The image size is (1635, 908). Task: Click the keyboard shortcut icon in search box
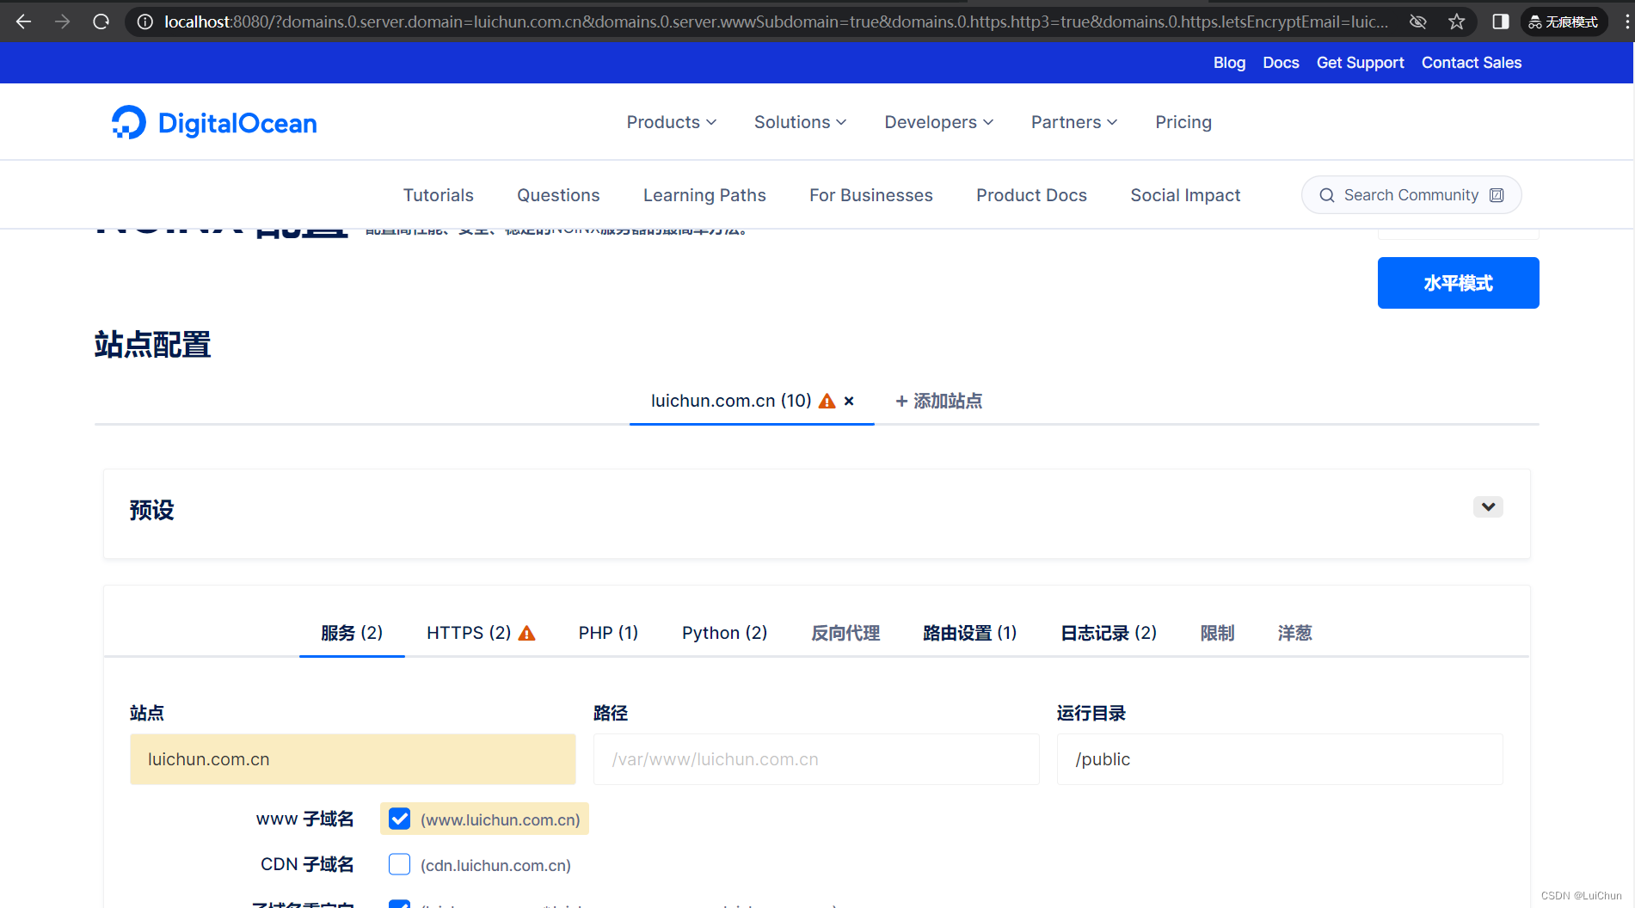coord(1497,195)
